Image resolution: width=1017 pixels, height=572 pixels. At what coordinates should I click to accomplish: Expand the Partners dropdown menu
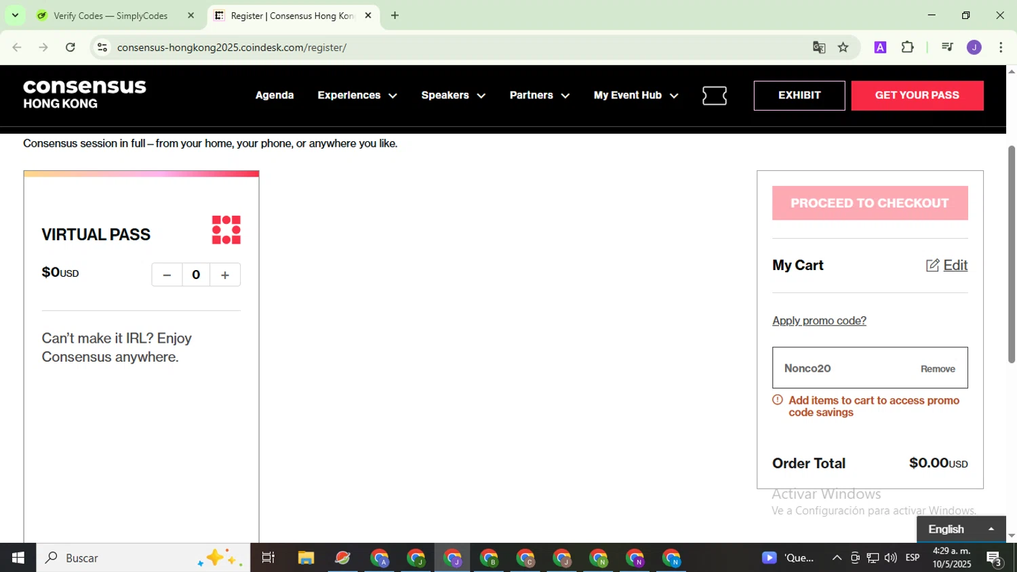tap(540, 96)
